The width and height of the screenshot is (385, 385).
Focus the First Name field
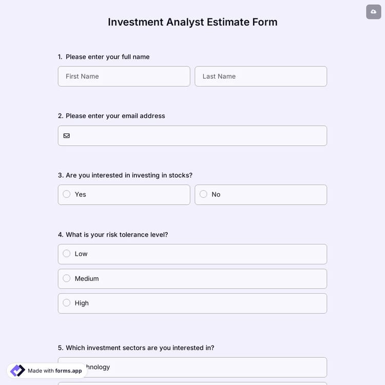[x=124, y=76]
